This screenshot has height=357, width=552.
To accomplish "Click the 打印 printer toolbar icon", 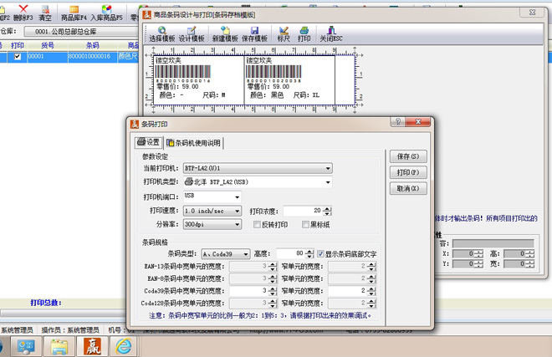I will point(304,34).
